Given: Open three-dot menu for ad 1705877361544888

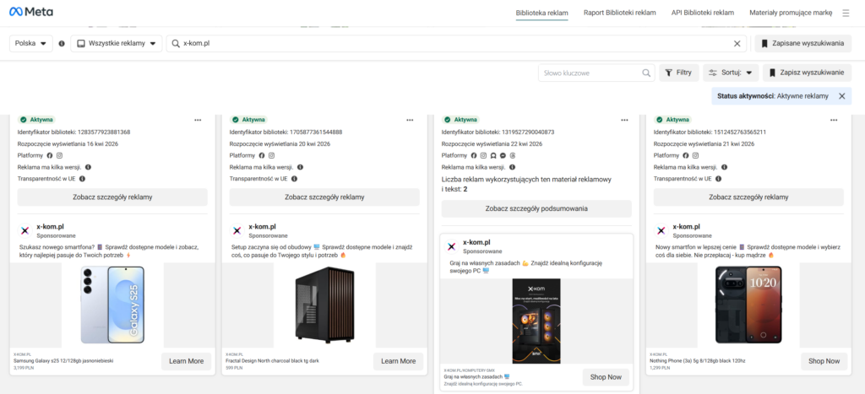Looking at the screenshot, I should click(410, 120).
